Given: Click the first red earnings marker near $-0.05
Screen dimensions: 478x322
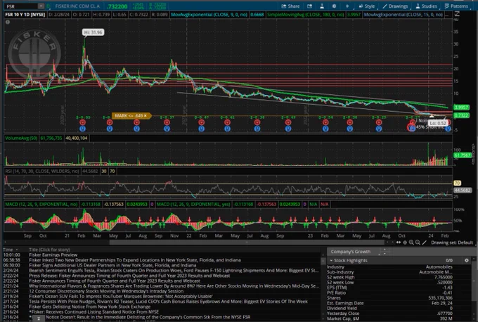Looking at the screenshot, I should 83,122.
